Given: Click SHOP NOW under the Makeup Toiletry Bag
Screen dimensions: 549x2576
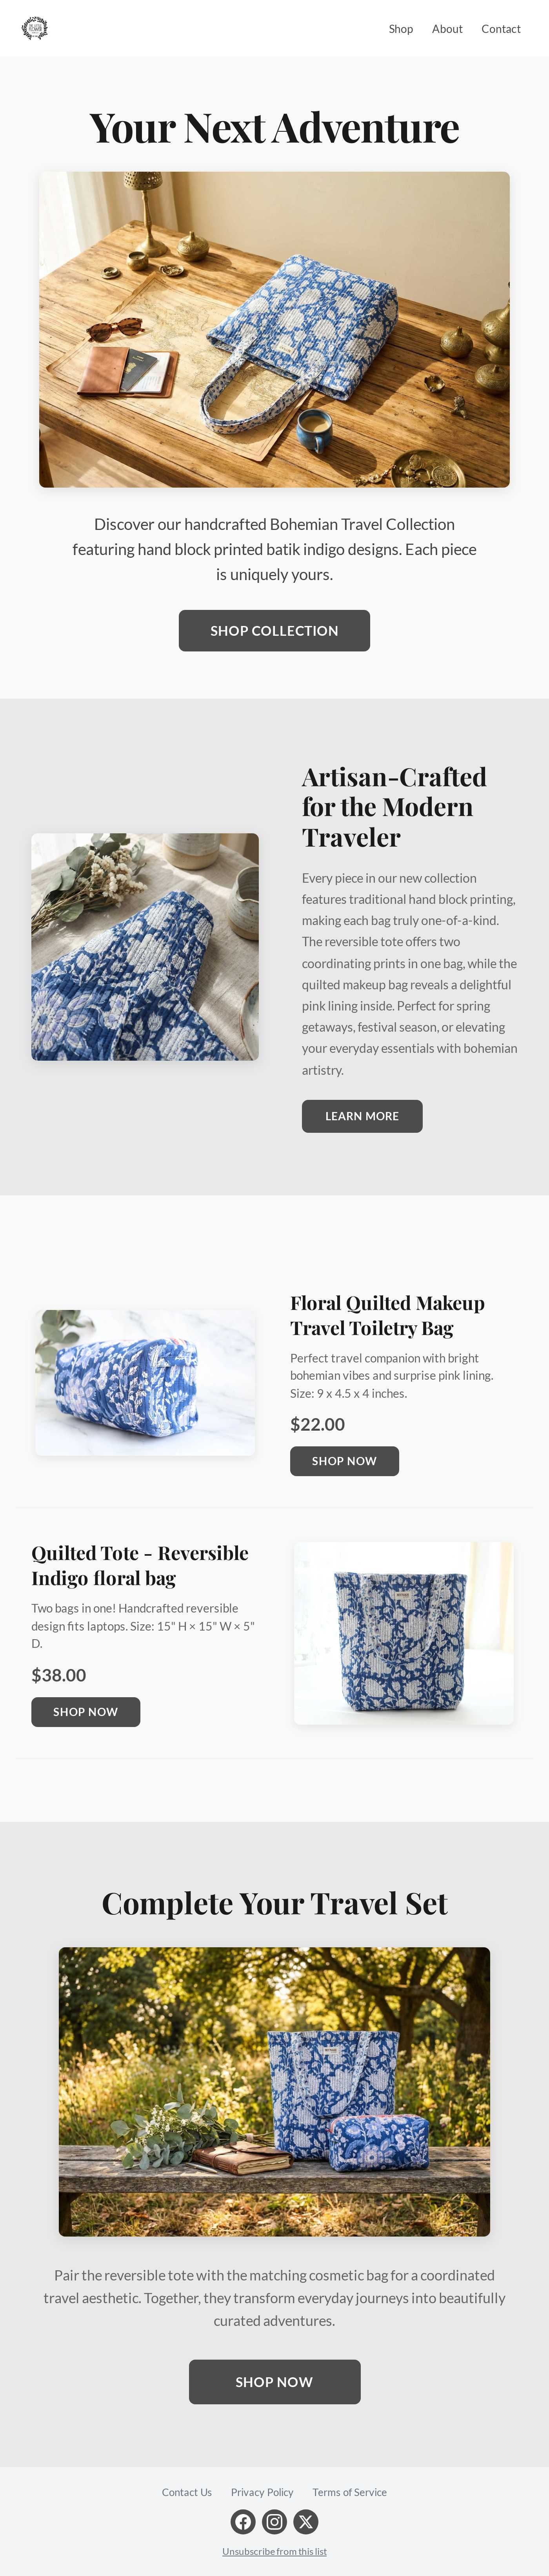Looking at the screenshot, I should (x=344, y=1461).
